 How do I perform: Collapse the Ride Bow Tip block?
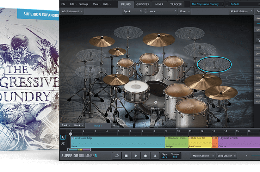pos(190,138)
